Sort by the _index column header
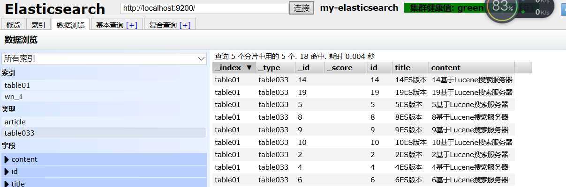 tap(234, 68)
